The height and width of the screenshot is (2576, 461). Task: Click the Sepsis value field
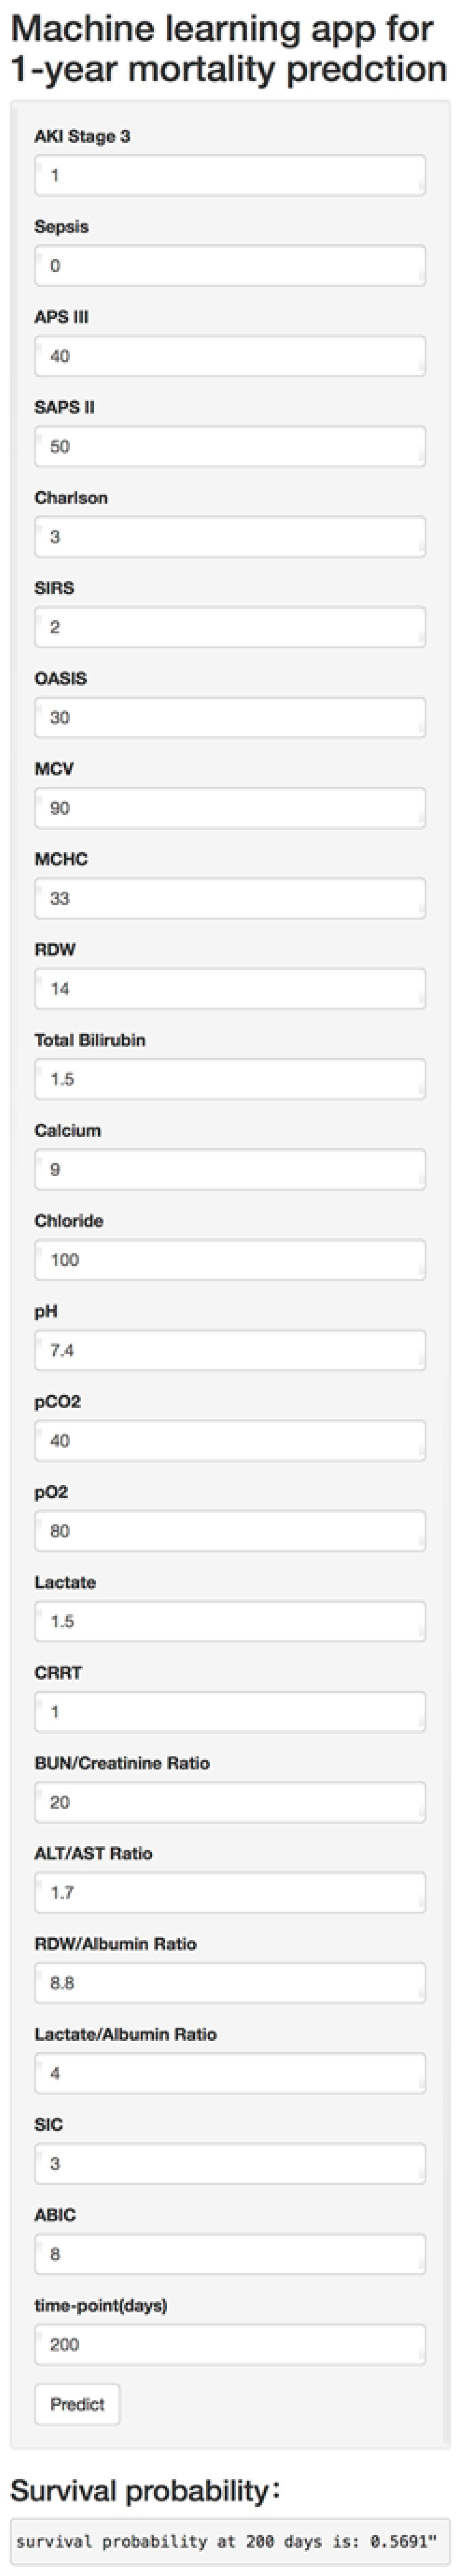tap(230, 266)
